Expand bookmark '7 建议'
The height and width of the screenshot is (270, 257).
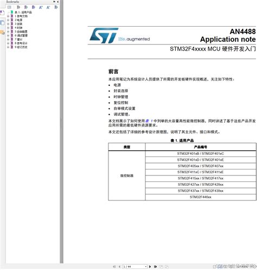click(8, 39)
